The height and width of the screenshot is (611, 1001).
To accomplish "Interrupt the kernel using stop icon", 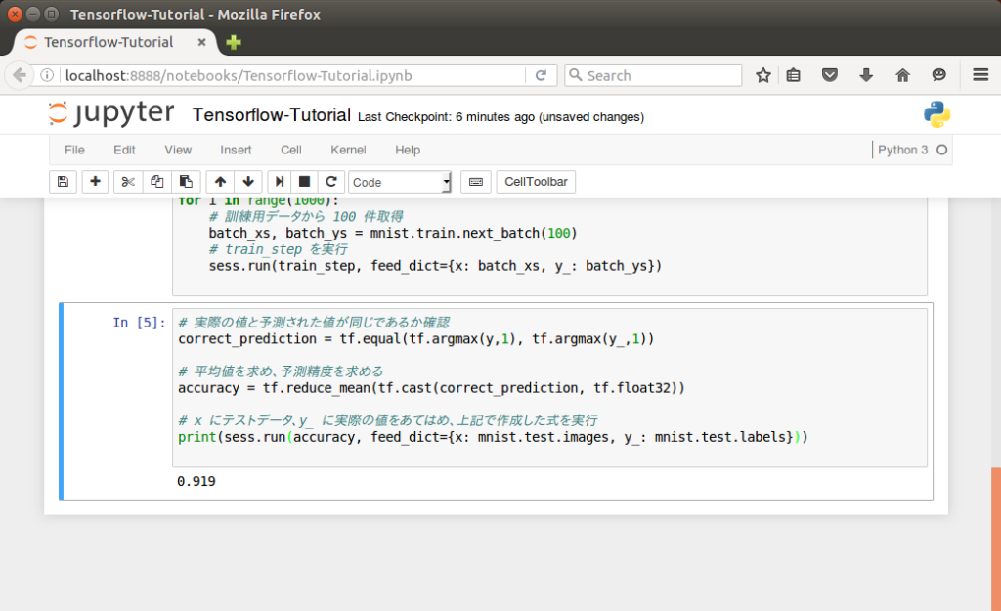I will click(303, 181).
